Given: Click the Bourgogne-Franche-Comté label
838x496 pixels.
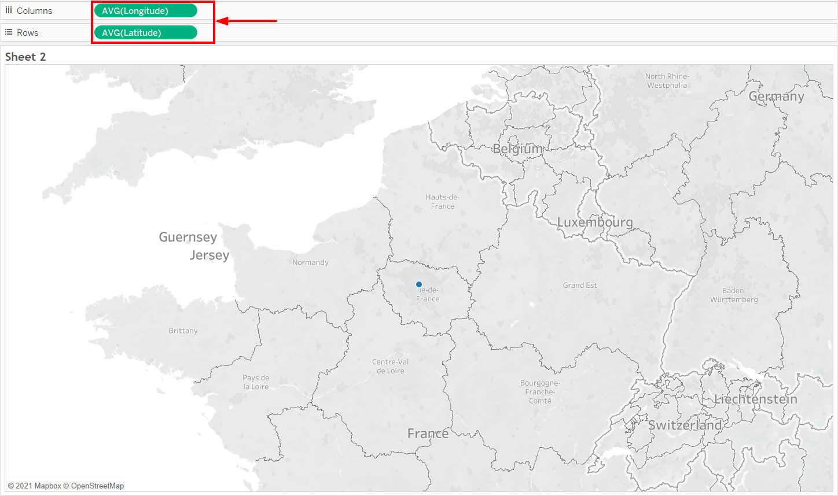Looking at the screenshot, I should [540, 392].
